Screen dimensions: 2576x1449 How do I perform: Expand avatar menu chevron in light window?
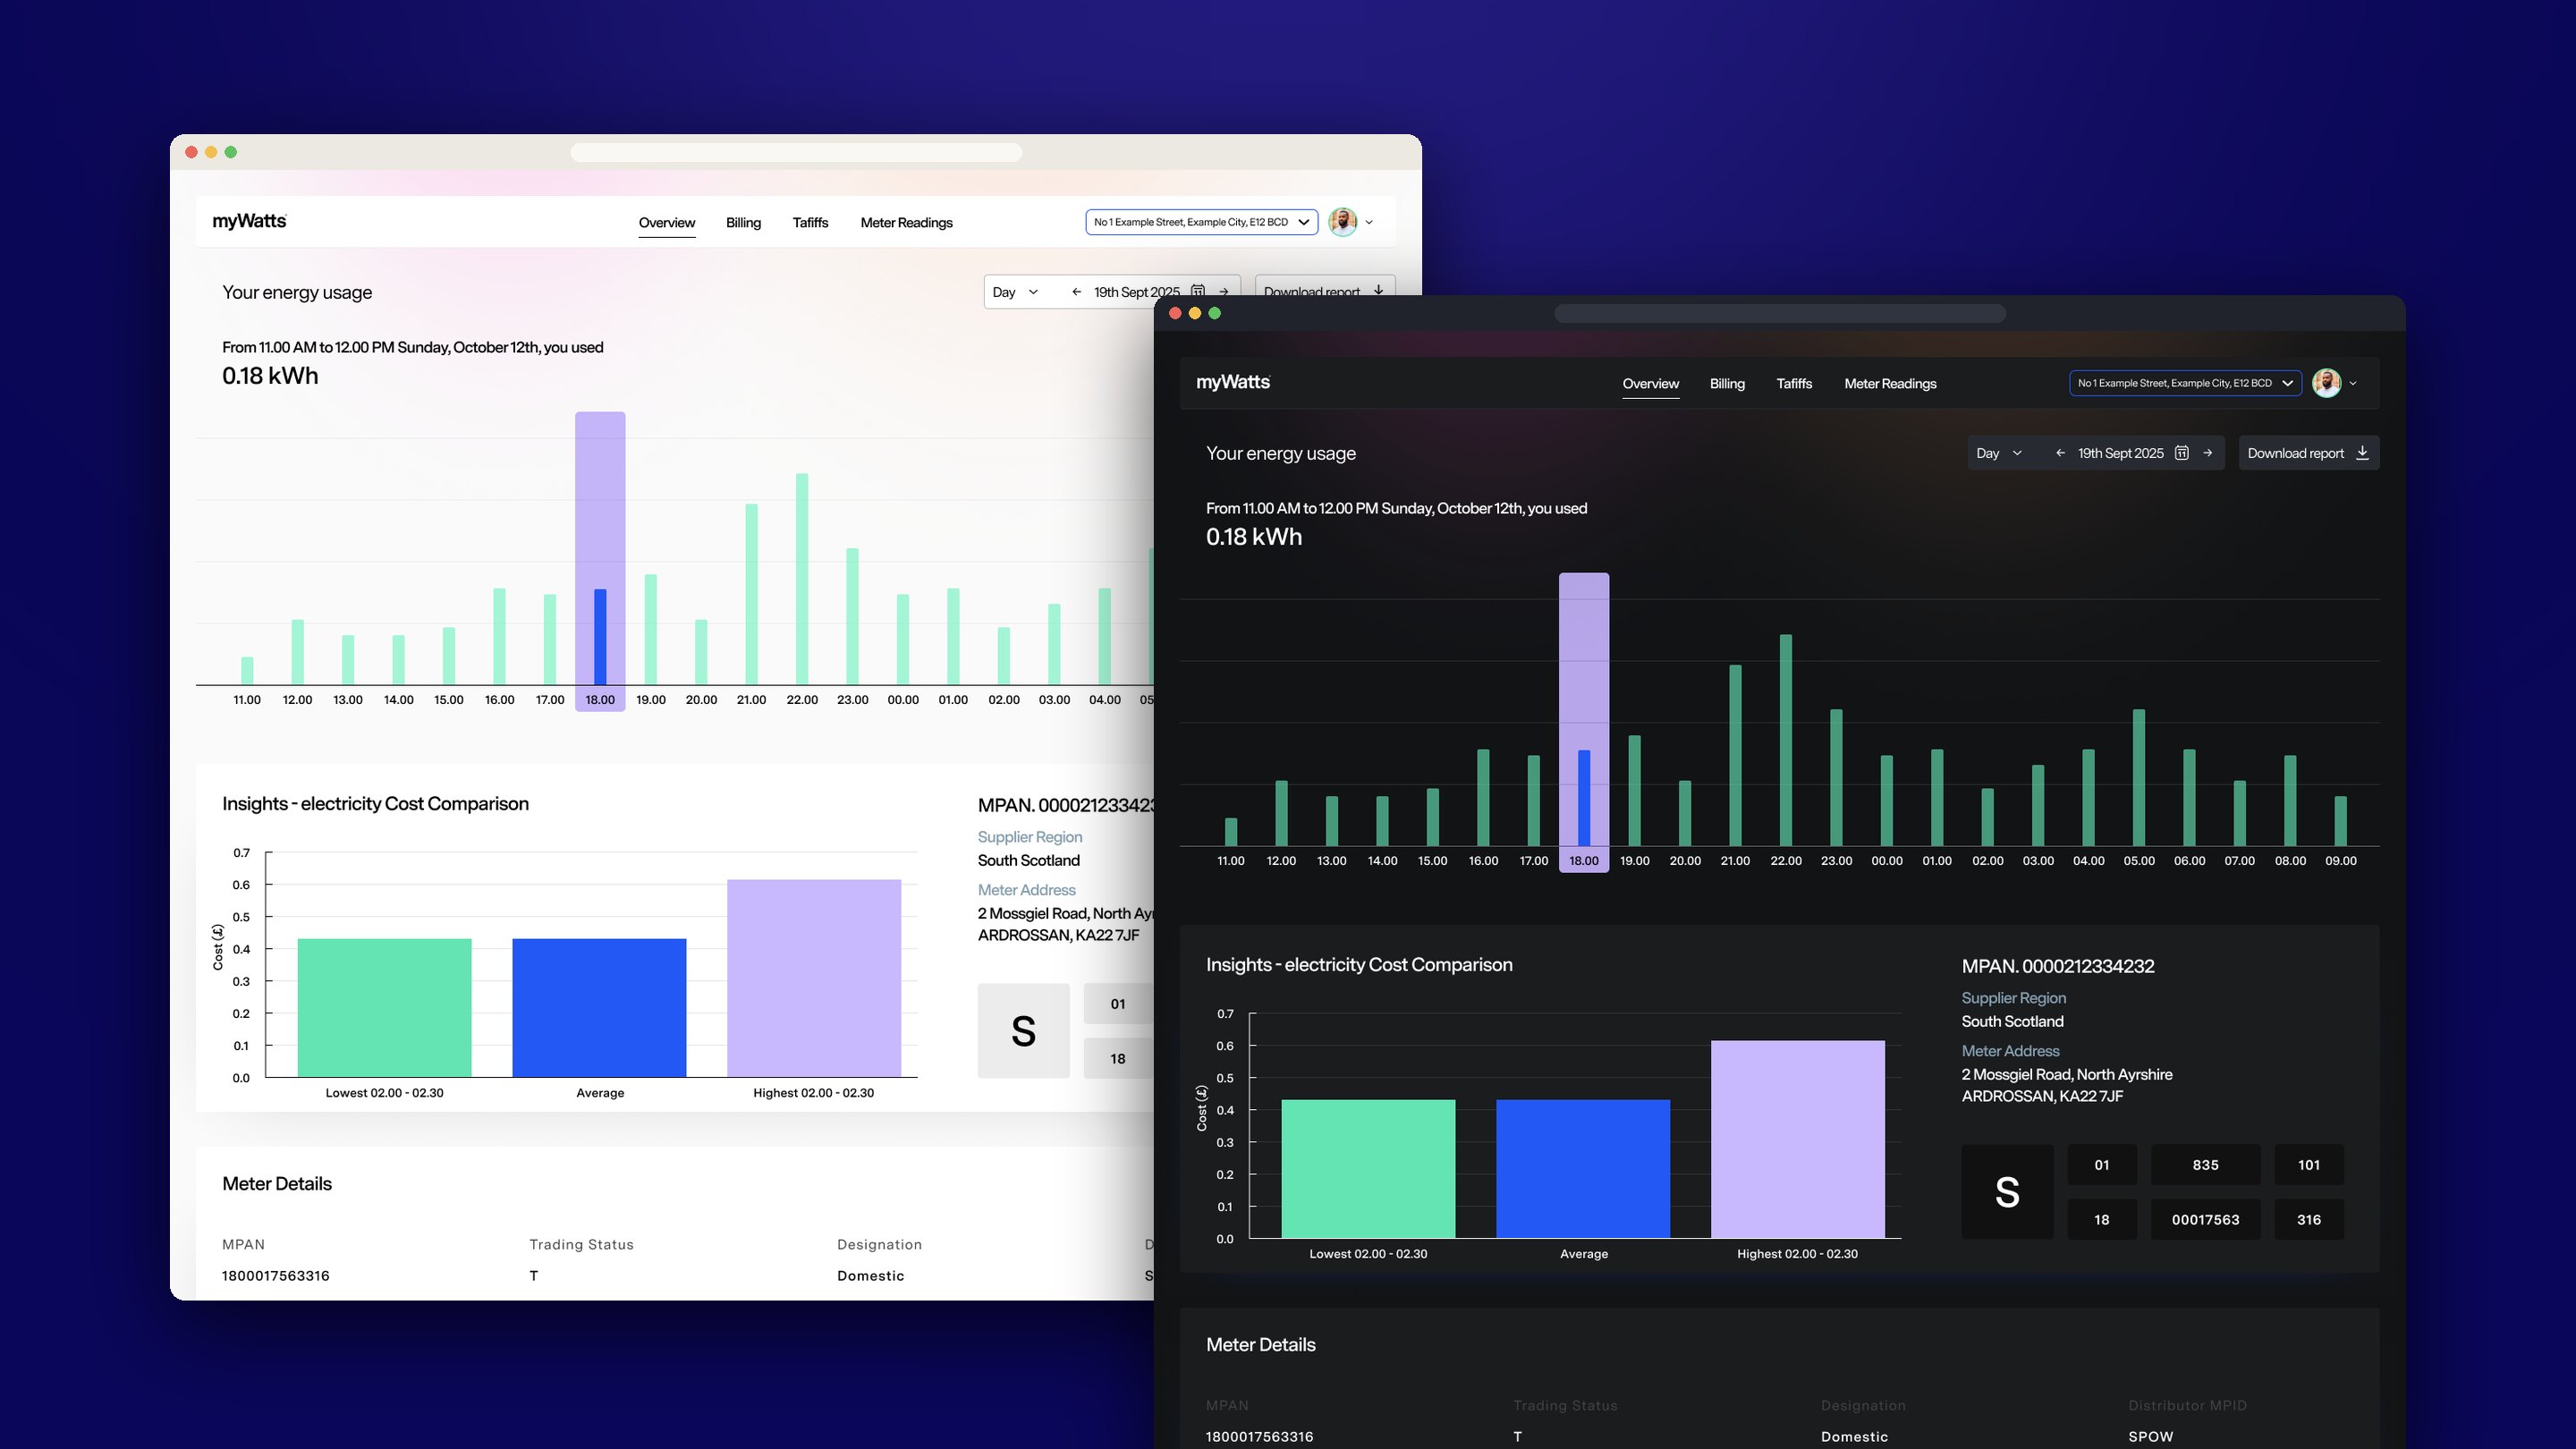pos(1369,222)
